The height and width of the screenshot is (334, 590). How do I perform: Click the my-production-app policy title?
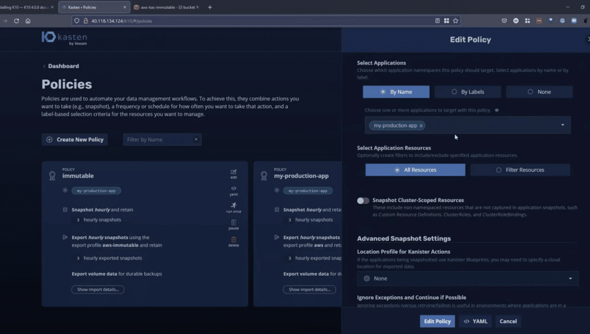point(301,176)
